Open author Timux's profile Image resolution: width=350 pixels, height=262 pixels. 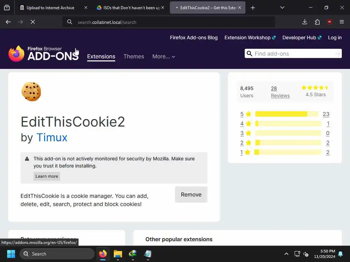click(52, 137)
